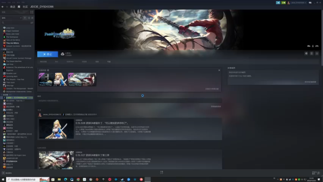The width and height of the screenshot is (323, 182).
Task: Collapse the category above Aircraft Carrier Survival
Action: pos(2,49)
